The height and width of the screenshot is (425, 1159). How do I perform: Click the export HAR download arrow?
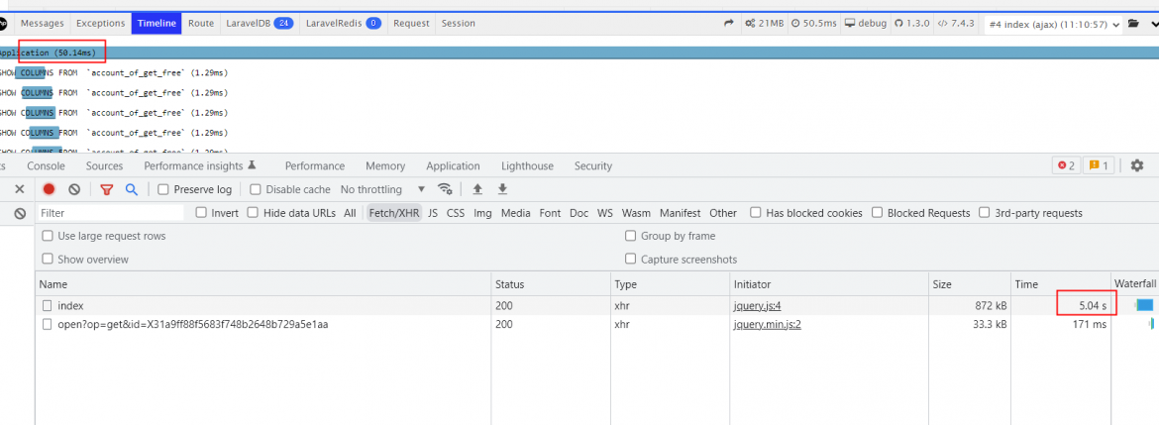pyautogui.click(x=502, y=189)
